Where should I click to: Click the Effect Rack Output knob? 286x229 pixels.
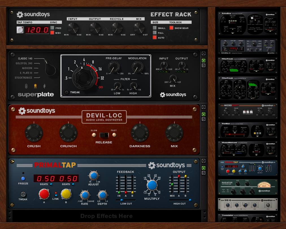pos(95,28)
